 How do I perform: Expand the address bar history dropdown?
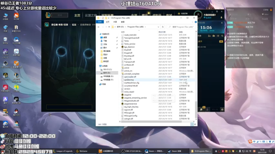click(x=158, y=27)
